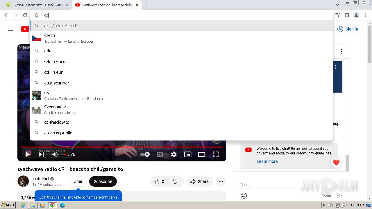Choose 'czk in euro' suggestion
The height and width of the screenshot is (209, 372).
tap(181, 62)
